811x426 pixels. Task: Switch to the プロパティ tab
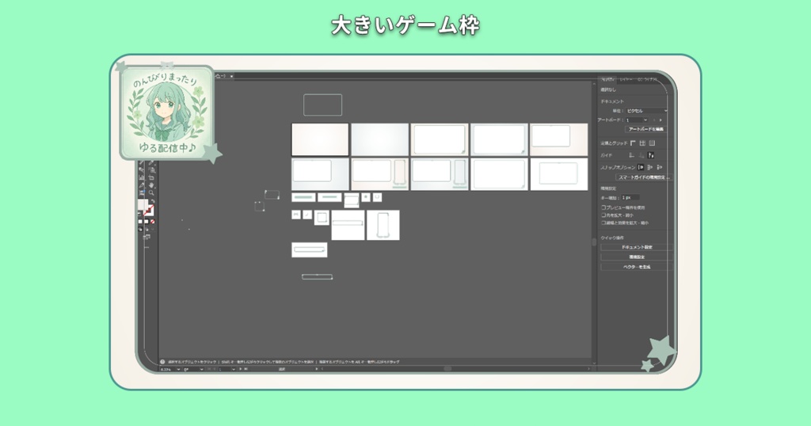[x=607, y=80]
